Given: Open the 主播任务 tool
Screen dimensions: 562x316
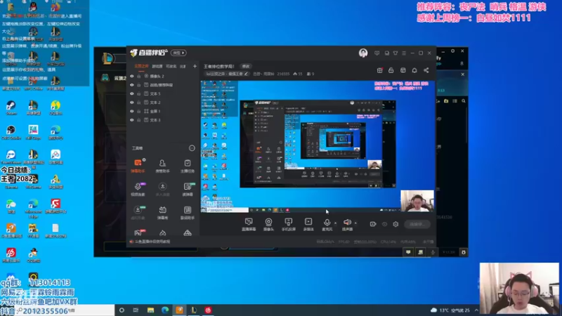Looking at the screenshot, I should (188, 166).
